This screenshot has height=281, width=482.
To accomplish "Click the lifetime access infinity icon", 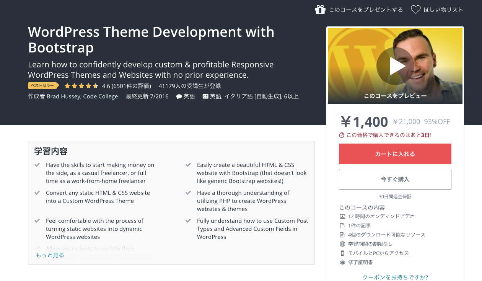I will tap(342, 244).
